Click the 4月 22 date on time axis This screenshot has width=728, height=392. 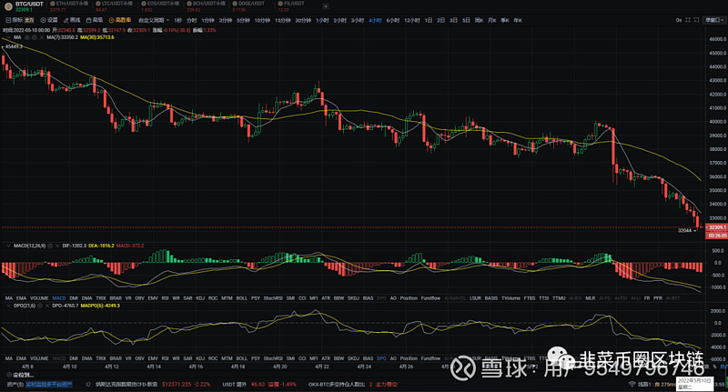322,367
